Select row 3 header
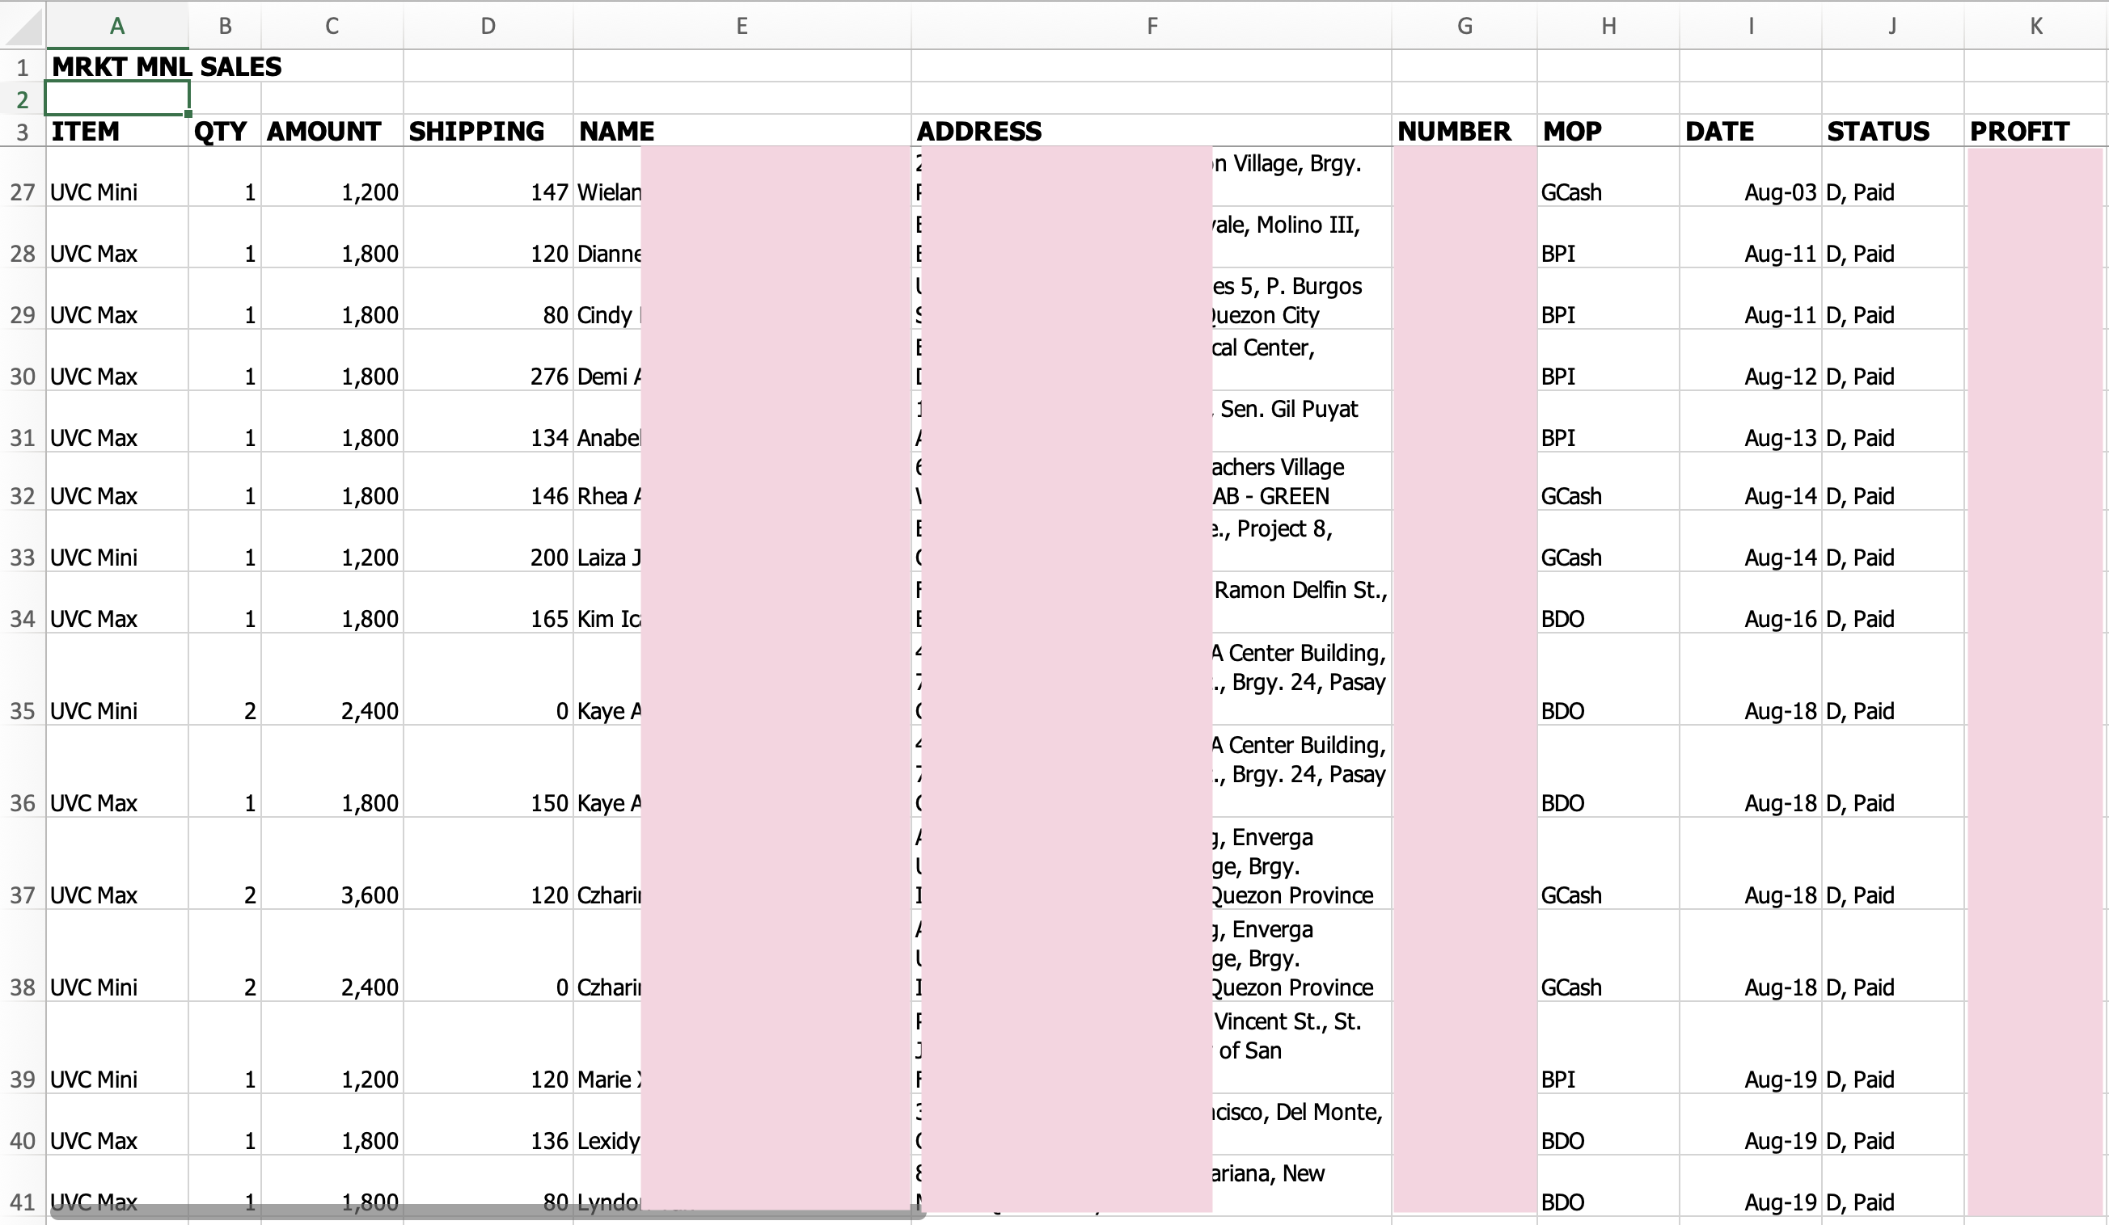 23,133
